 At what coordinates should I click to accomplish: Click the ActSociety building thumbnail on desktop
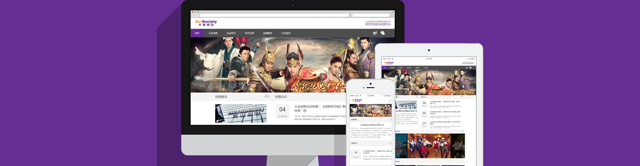[241, 113]
